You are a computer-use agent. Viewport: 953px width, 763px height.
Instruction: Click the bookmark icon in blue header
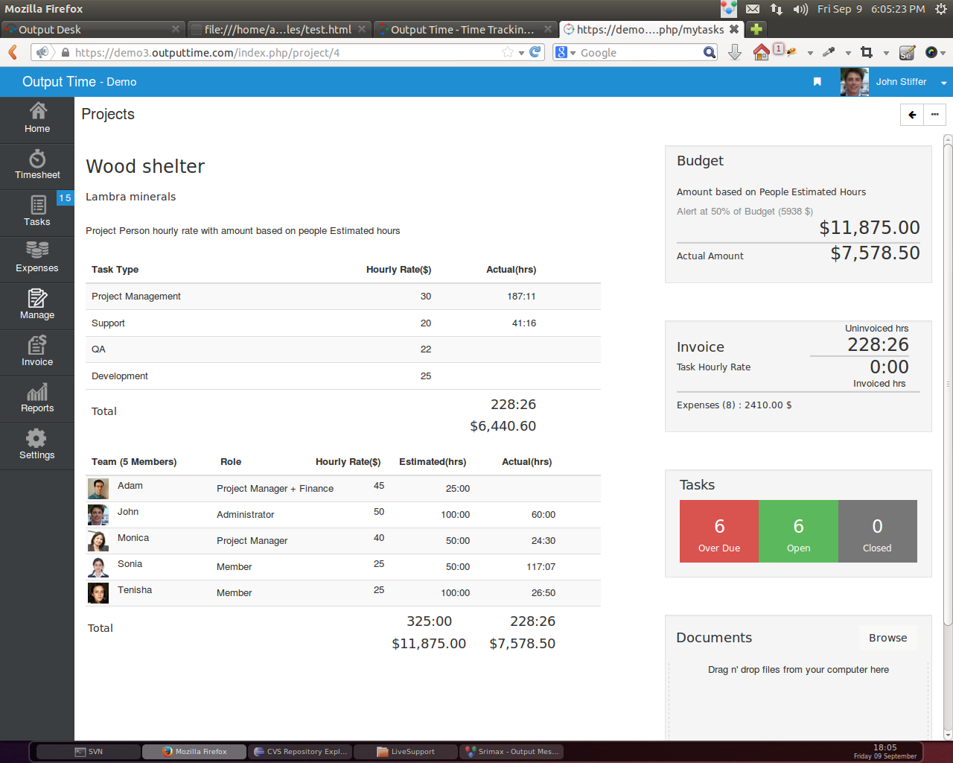(817, 82)
